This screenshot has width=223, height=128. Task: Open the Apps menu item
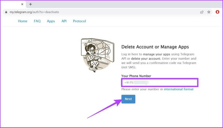pos(51,21)
